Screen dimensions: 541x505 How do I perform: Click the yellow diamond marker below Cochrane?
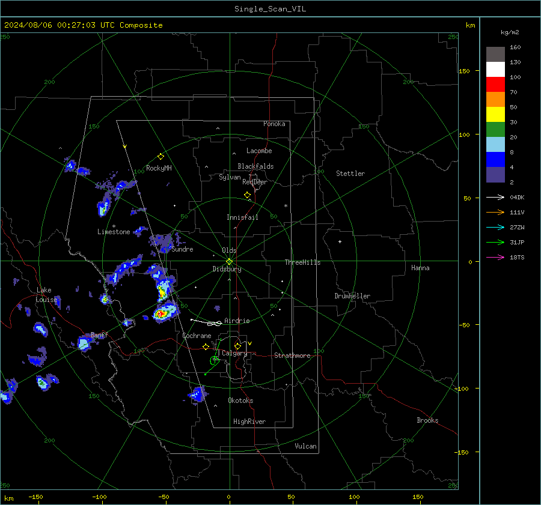(x=206, y=347)
